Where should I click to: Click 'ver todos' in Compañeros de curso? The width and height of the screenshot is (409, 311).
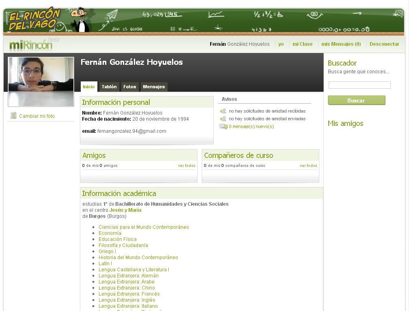point(308,166)
